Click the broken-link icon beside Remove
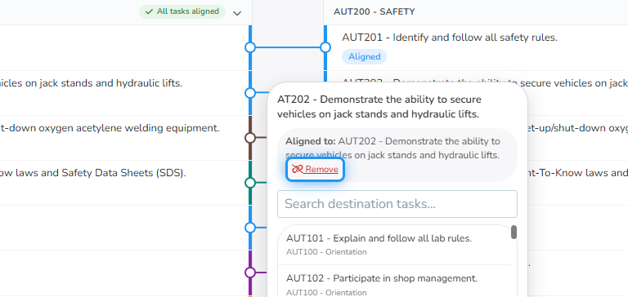The image size is (628, 297). [x=297, y=170]
